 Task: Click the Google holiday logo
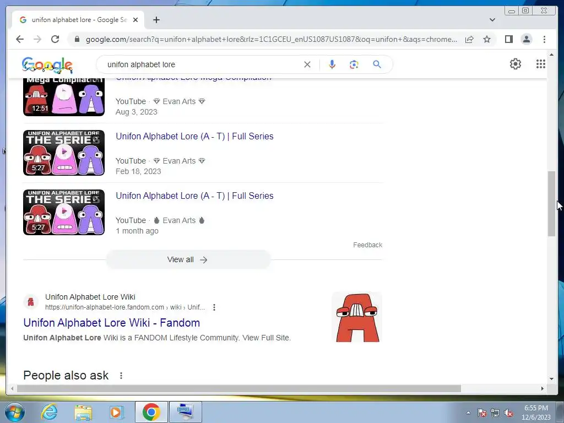click(47, 65)
